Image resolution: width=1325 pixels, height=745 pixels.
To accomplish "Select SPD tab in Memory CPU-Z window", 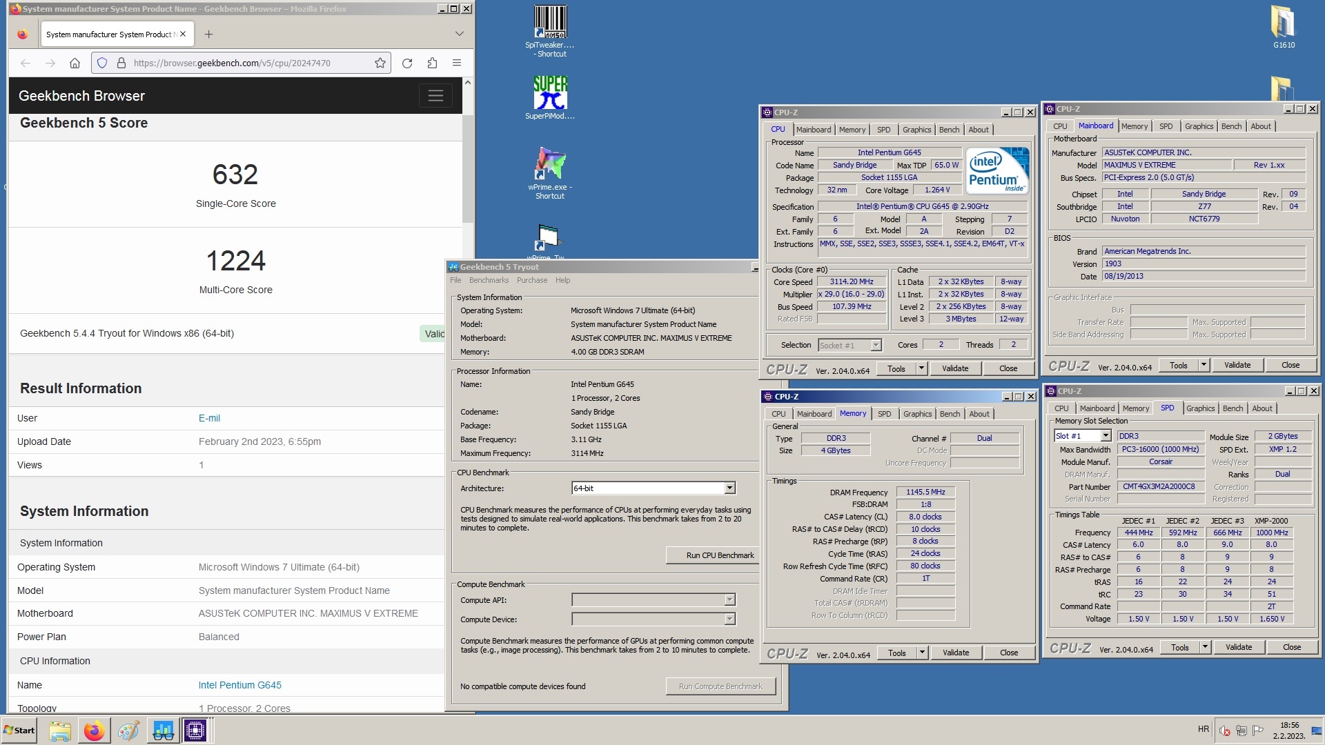I will (x=884, y=414).
